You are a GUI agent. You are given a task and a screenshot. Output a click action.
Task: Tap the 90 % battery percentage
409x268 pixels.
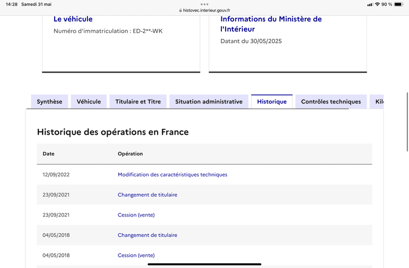point(387,4)
